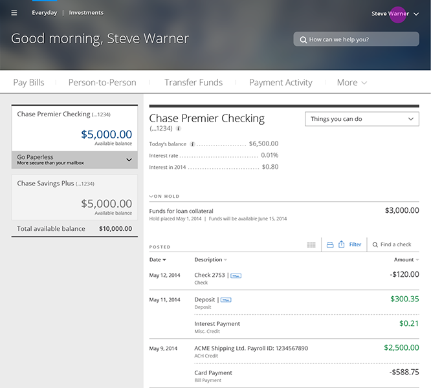Image resolution: width=431 pixels, height=388 pixels.
Task: Open Payment Activity menu item
Action: [x=281, y=82]
